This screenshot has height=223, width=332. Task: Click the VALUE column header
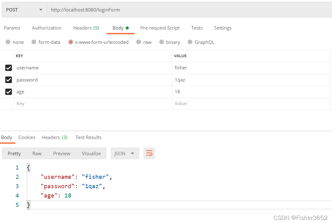point(180,56)
